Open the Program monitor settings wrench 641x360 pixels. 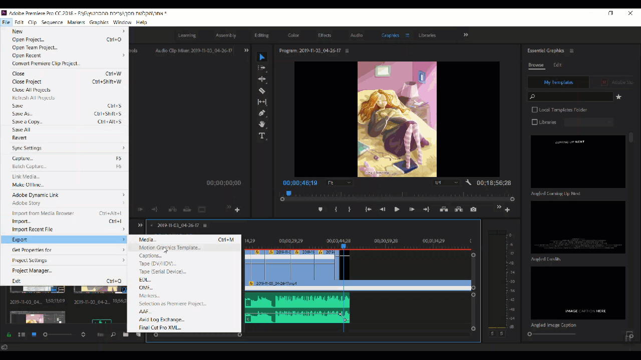point(468,182)
